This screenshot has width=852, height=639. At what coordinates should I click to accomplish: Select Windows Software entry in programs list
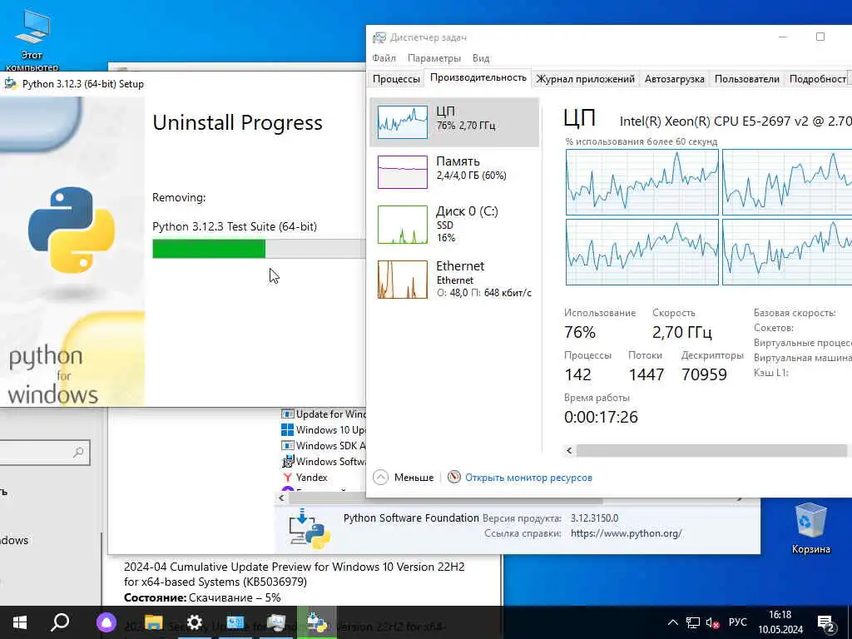click(324, 461)
